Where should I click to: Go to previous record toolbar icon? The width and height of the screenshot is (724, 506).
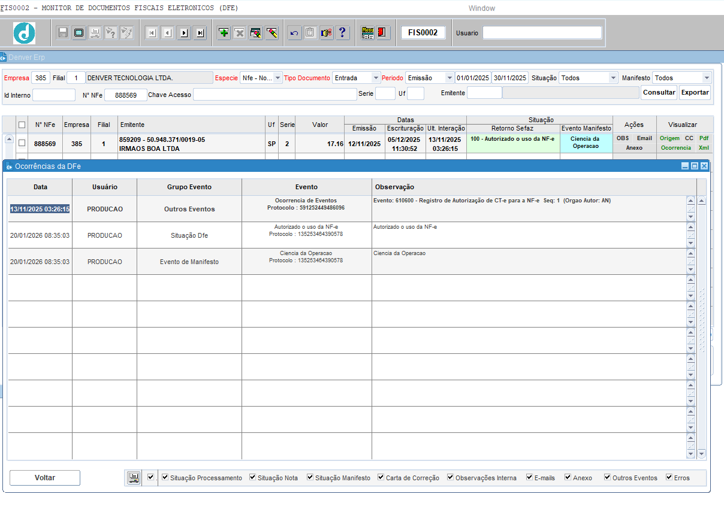coord(168,32)
